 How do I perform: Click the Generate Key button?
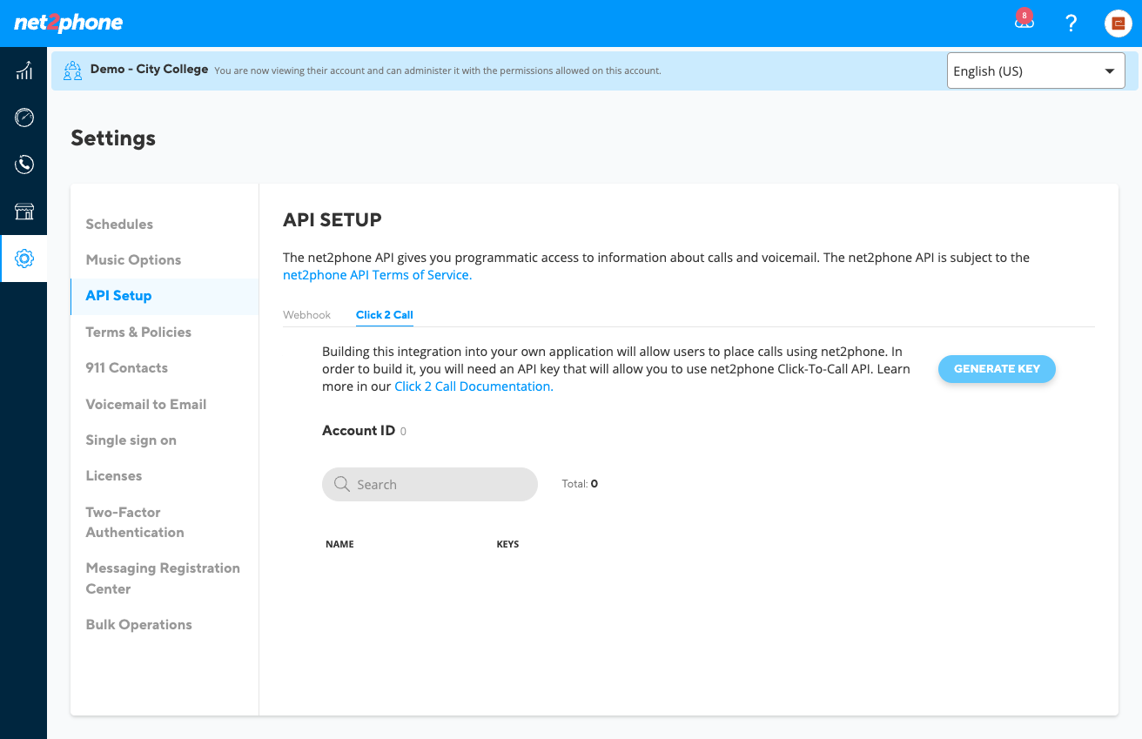pyautogui.click(x=997, y=369)
